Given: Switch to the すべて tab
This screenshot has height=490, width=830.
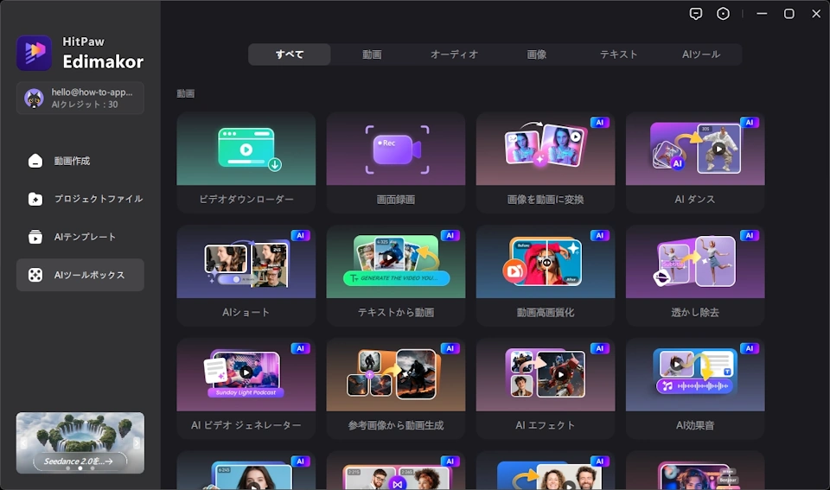Looking at the screenshot, I should 290,54.
